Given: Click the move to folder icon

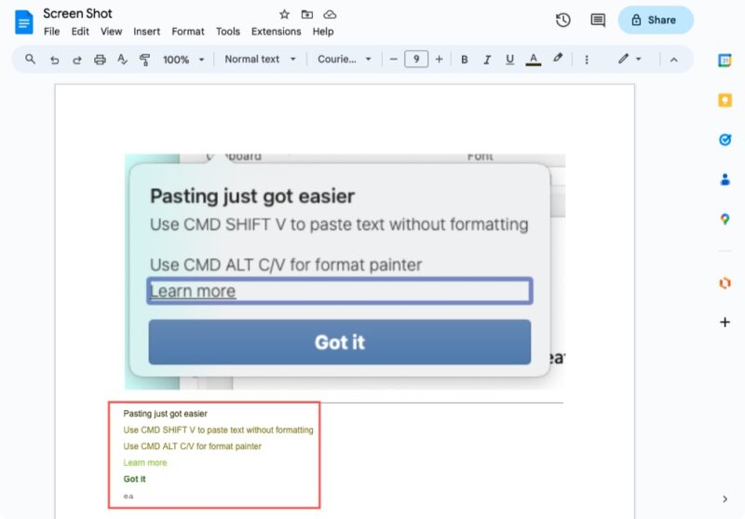Looking at the screenshot, I should (x=307, y=14).
